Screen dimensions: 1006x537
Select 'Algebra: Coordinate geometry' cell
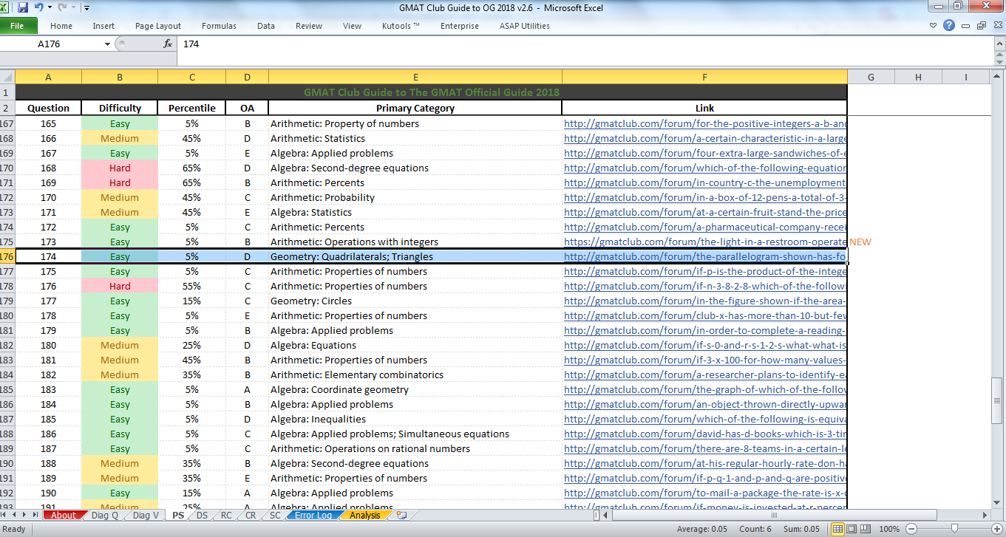tap(415, 389)
